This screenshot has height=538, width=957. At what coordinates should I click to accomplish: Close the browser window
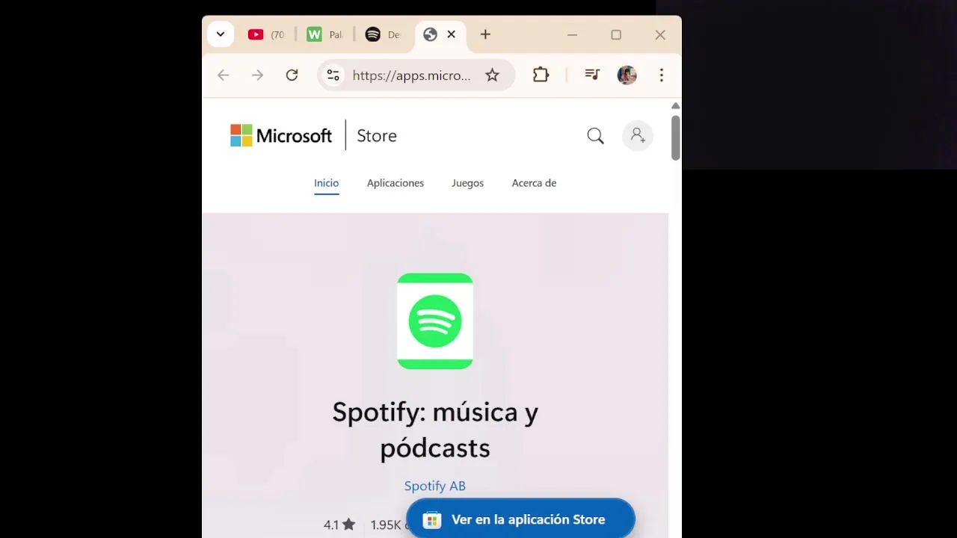(660, 34)
